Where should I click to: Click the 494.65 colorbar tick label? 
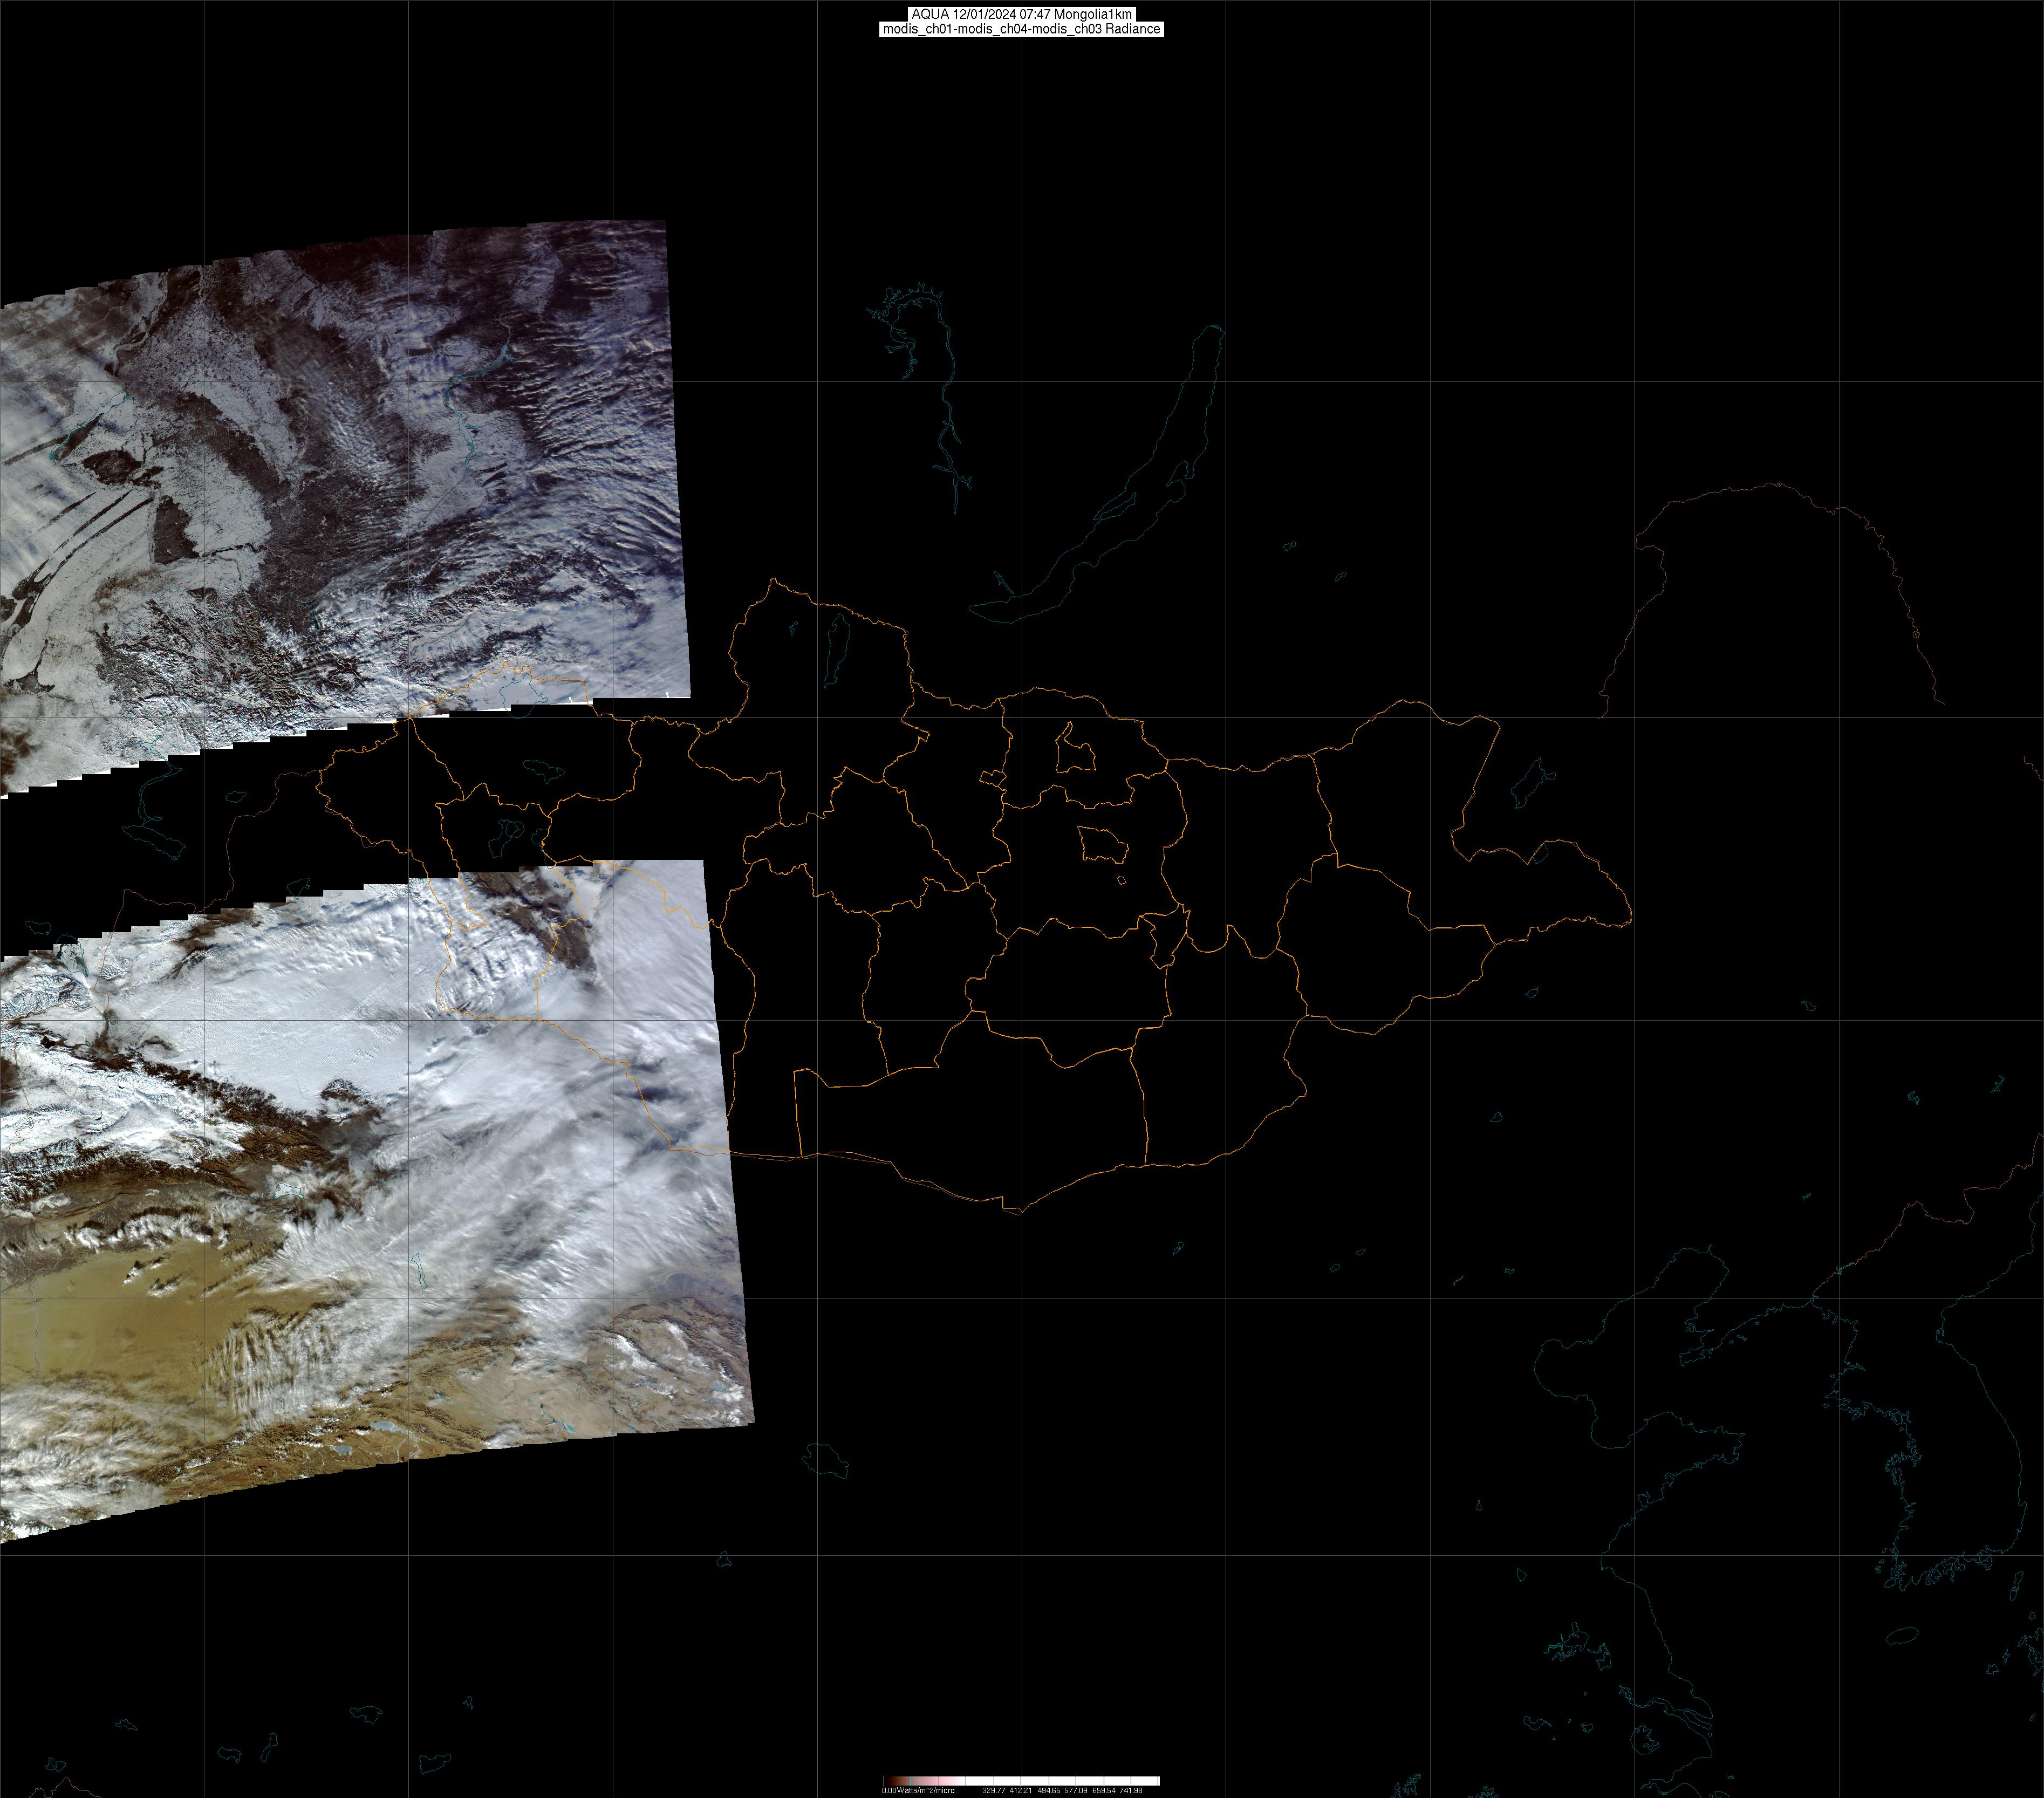tap(1049, 1790)
